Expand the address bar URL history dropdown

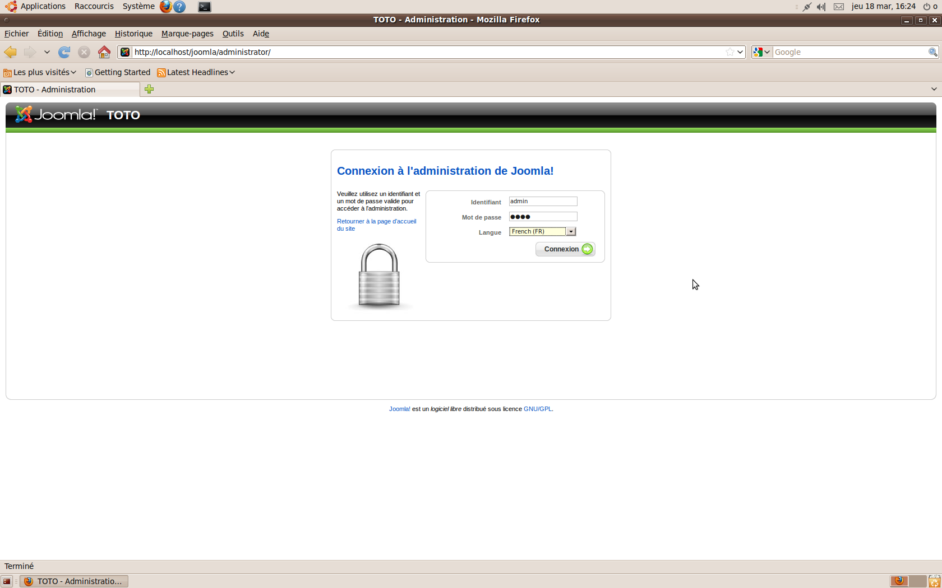[x=740, y=52]
